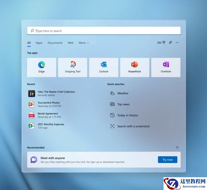Viewport: 207px width, 190px height.
Task: Open the Outlook app tile
Action: (x=103, y=67)
